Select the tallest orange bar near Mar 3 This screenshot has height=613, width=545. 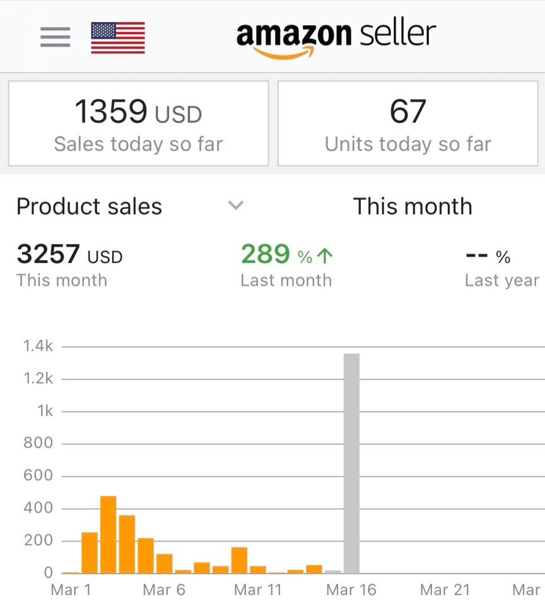tap(108, 534)
